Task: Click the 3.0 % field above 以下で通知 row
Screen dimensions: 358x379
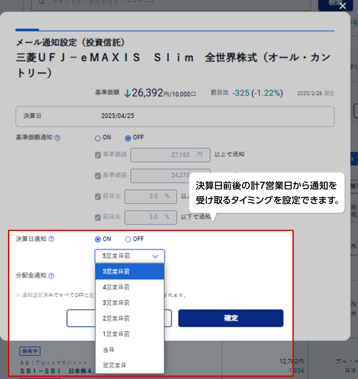Action: pos(151,197)
